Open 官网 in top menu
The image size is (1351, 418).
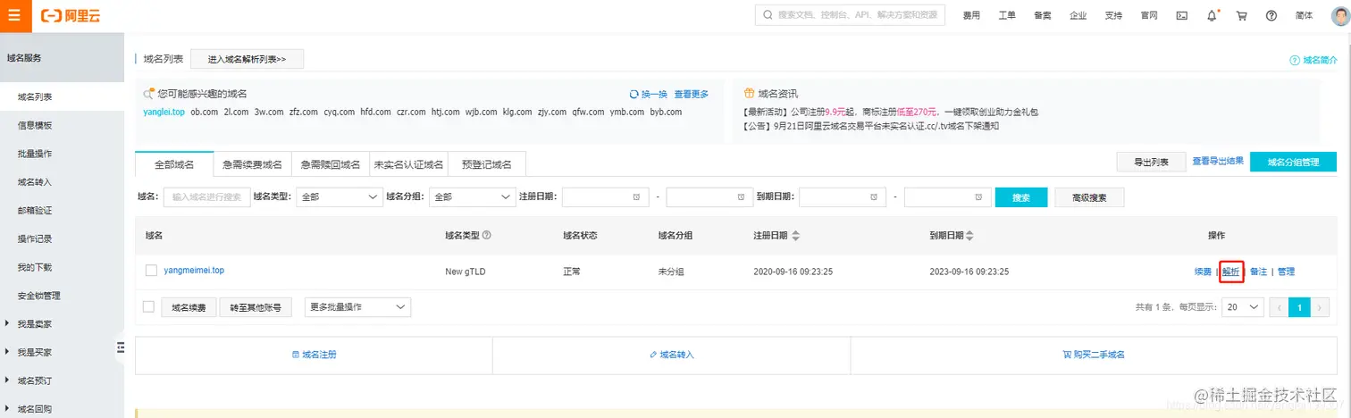click(x=1149, y=16)
